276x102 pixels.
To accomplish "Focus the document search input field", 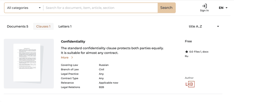I will tap(100, 8).
